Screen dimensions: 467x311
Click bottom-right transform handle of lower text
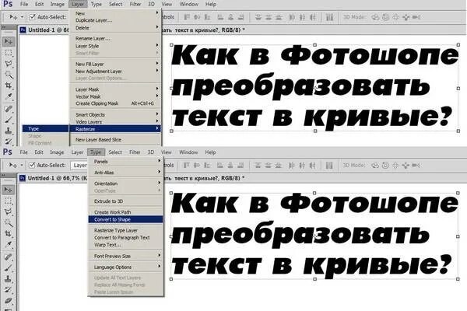pyautogui.click(x=458, y=279)
